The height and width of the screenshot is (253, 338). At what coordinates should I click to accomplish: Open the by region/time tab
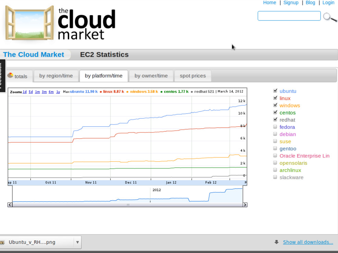pyautogui.click(x=56, y=76)
